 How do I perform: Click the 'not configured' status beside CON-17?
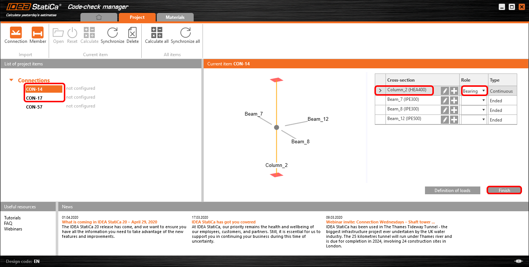pyautogui.click(x=80, y=97)
